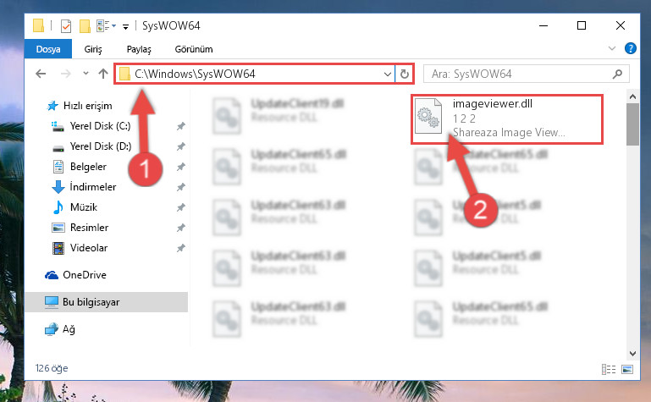The image size is (651, 402).
Task: Unpin Belgeler from quick access
Action: pos(180,167)
